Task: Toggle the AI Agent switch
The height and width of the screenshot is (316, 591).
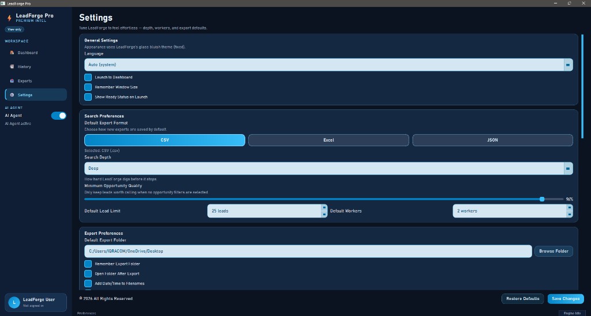Action: point(59,116)
